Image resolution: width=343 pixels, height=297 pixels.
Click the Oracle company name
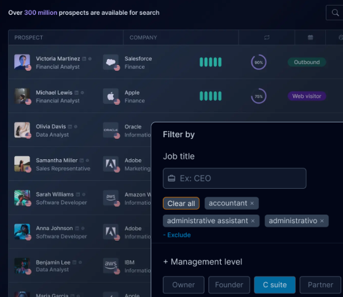[133, 127]
